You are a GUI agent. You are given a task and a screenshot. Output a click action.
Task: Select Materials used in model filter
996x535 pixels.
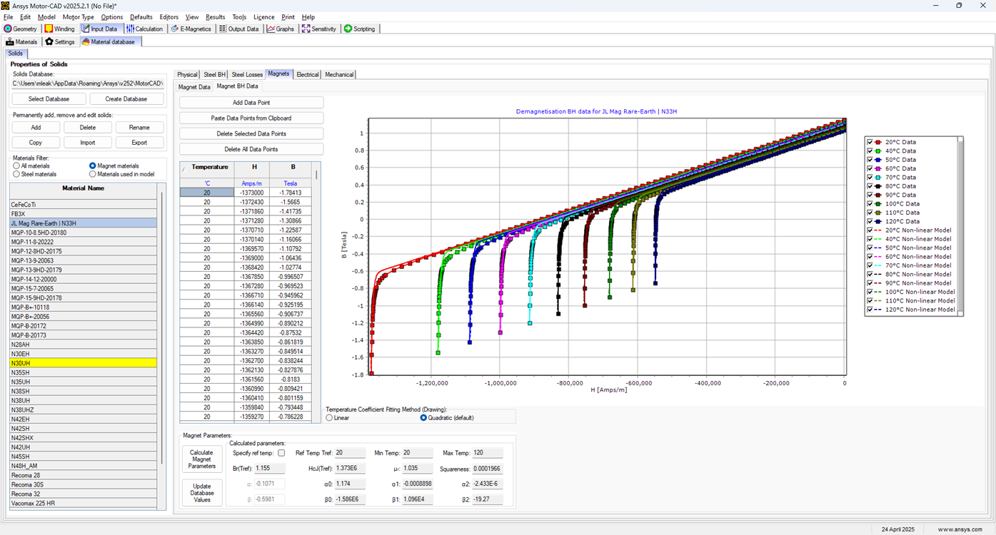coord(93,174)
